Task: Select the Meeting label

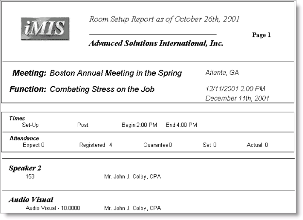Action: 29,73
